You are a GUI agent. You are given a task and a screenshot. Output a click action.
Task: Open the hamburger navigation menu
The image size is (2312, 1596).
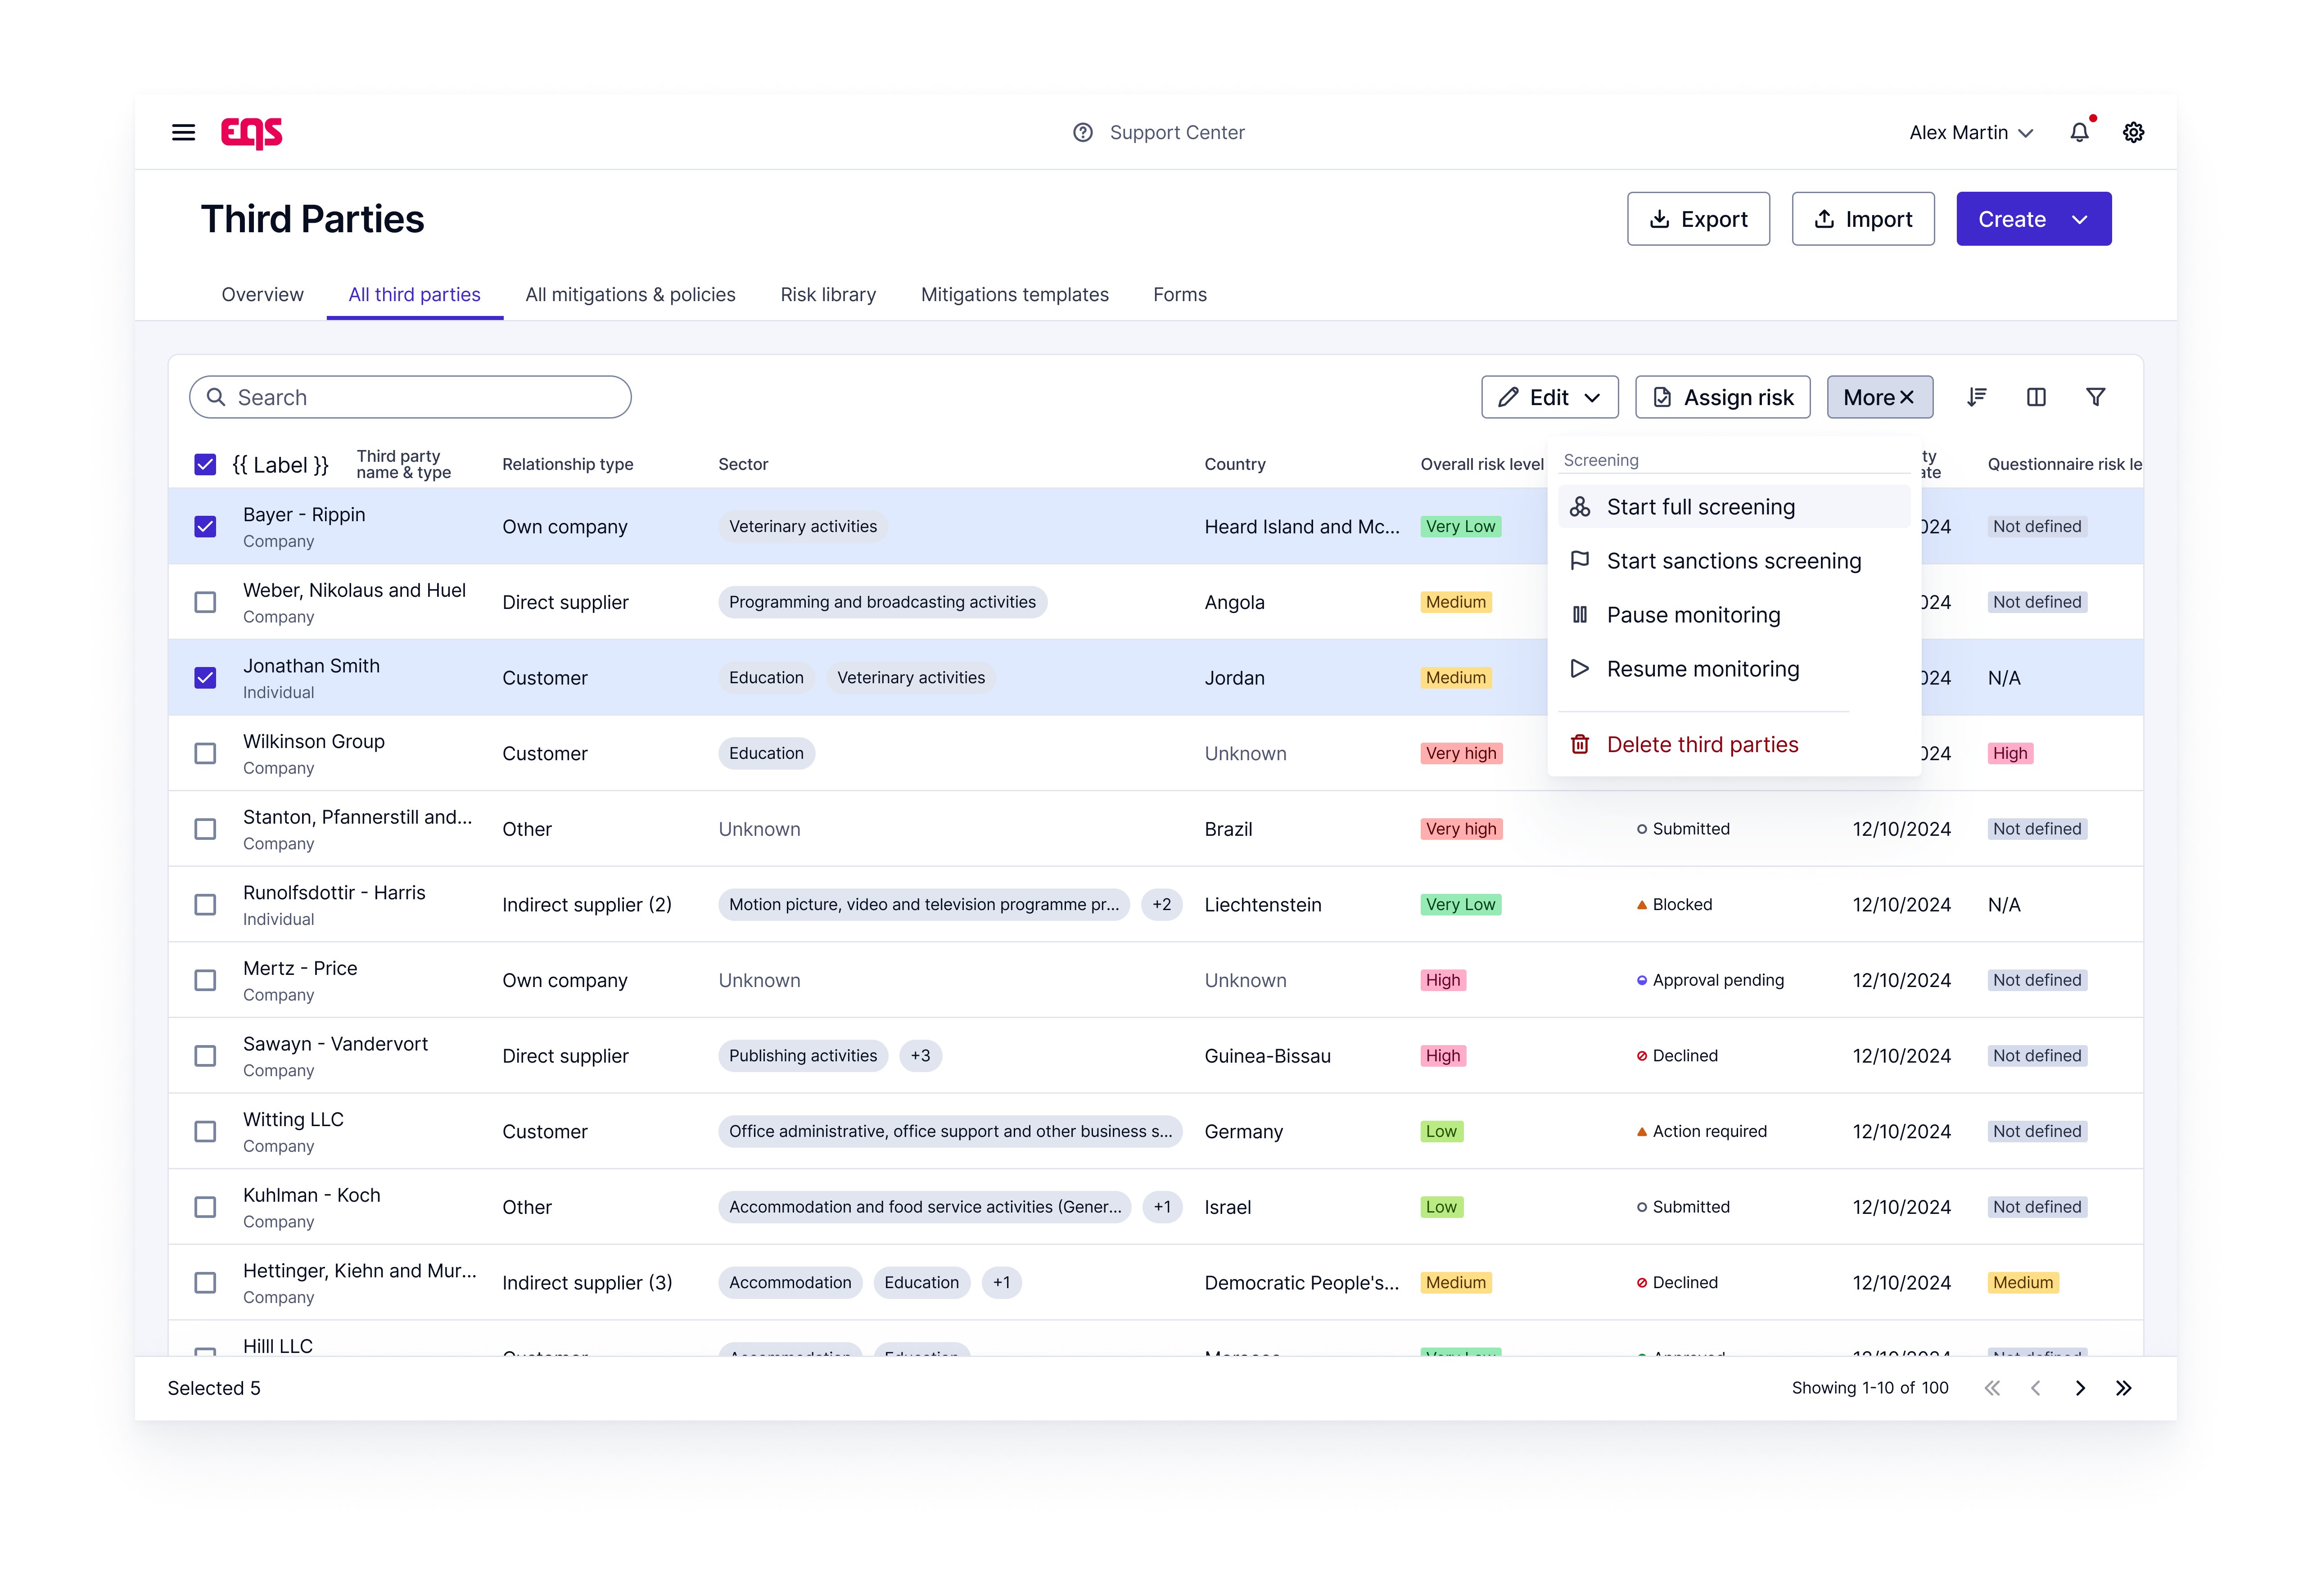point(183,132)
